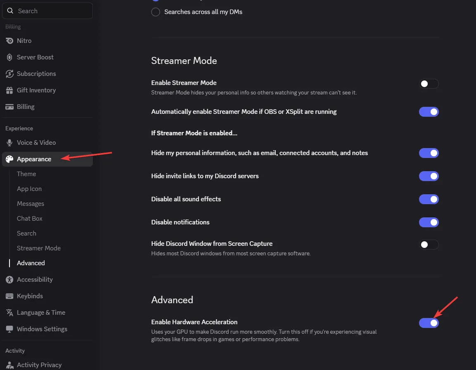476x370 pixels.
Task: Click the Nitro icon
Action: 9,41
